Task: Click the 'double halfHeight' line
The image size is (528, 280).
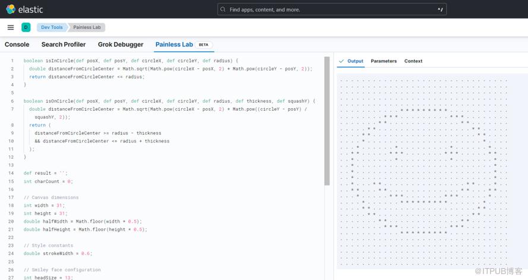Action: pos(86,229)
